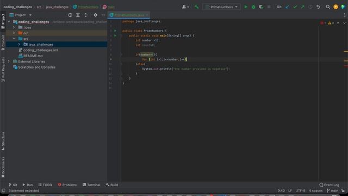This screenshot has height=196, width=348.
Task: Toggle tool window bars icon
Action: 3,191
